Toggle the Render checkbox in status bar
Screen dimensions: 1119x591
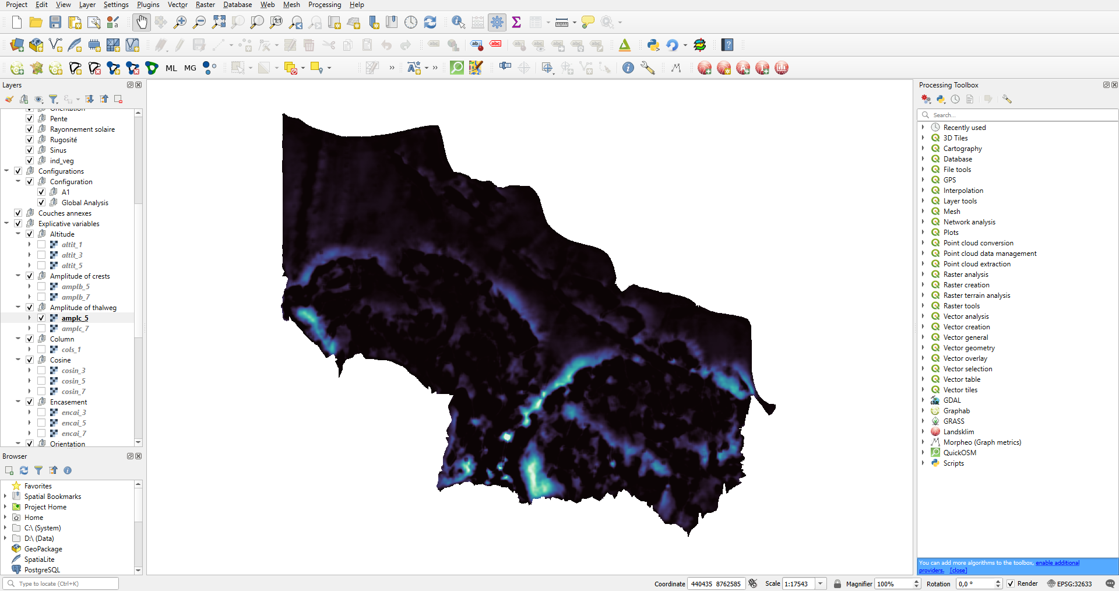[x=1011, y=583]
